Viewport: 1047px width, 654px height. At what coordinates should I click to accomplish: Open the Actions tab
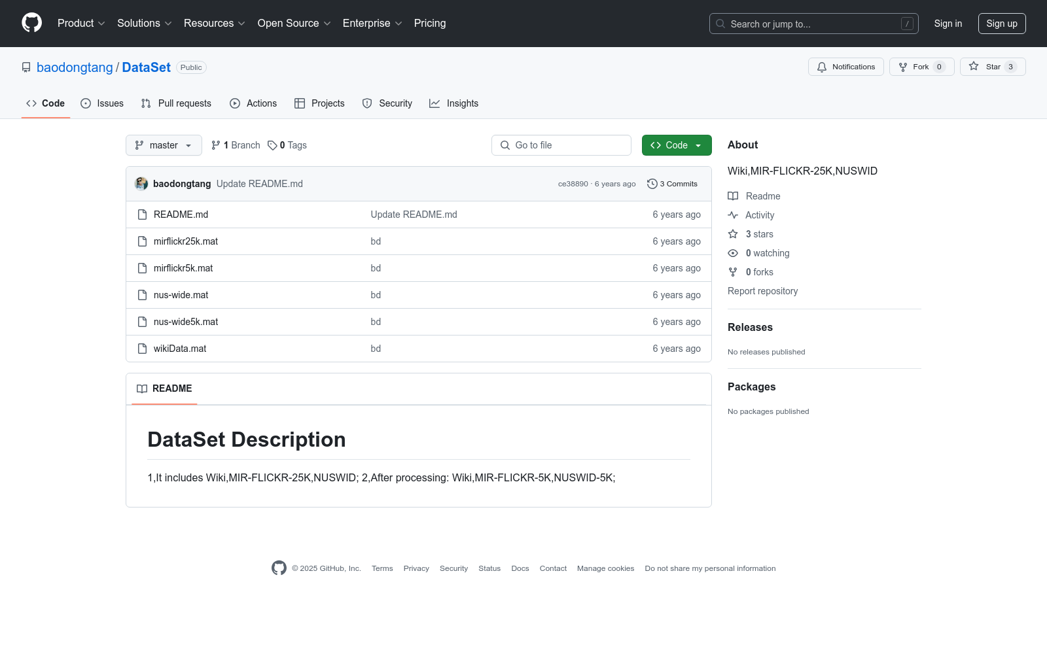tap(253, 103)
